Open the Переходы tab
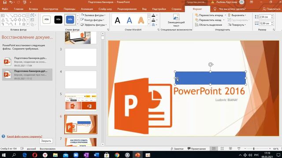282x158 pixels. [70, 9]
